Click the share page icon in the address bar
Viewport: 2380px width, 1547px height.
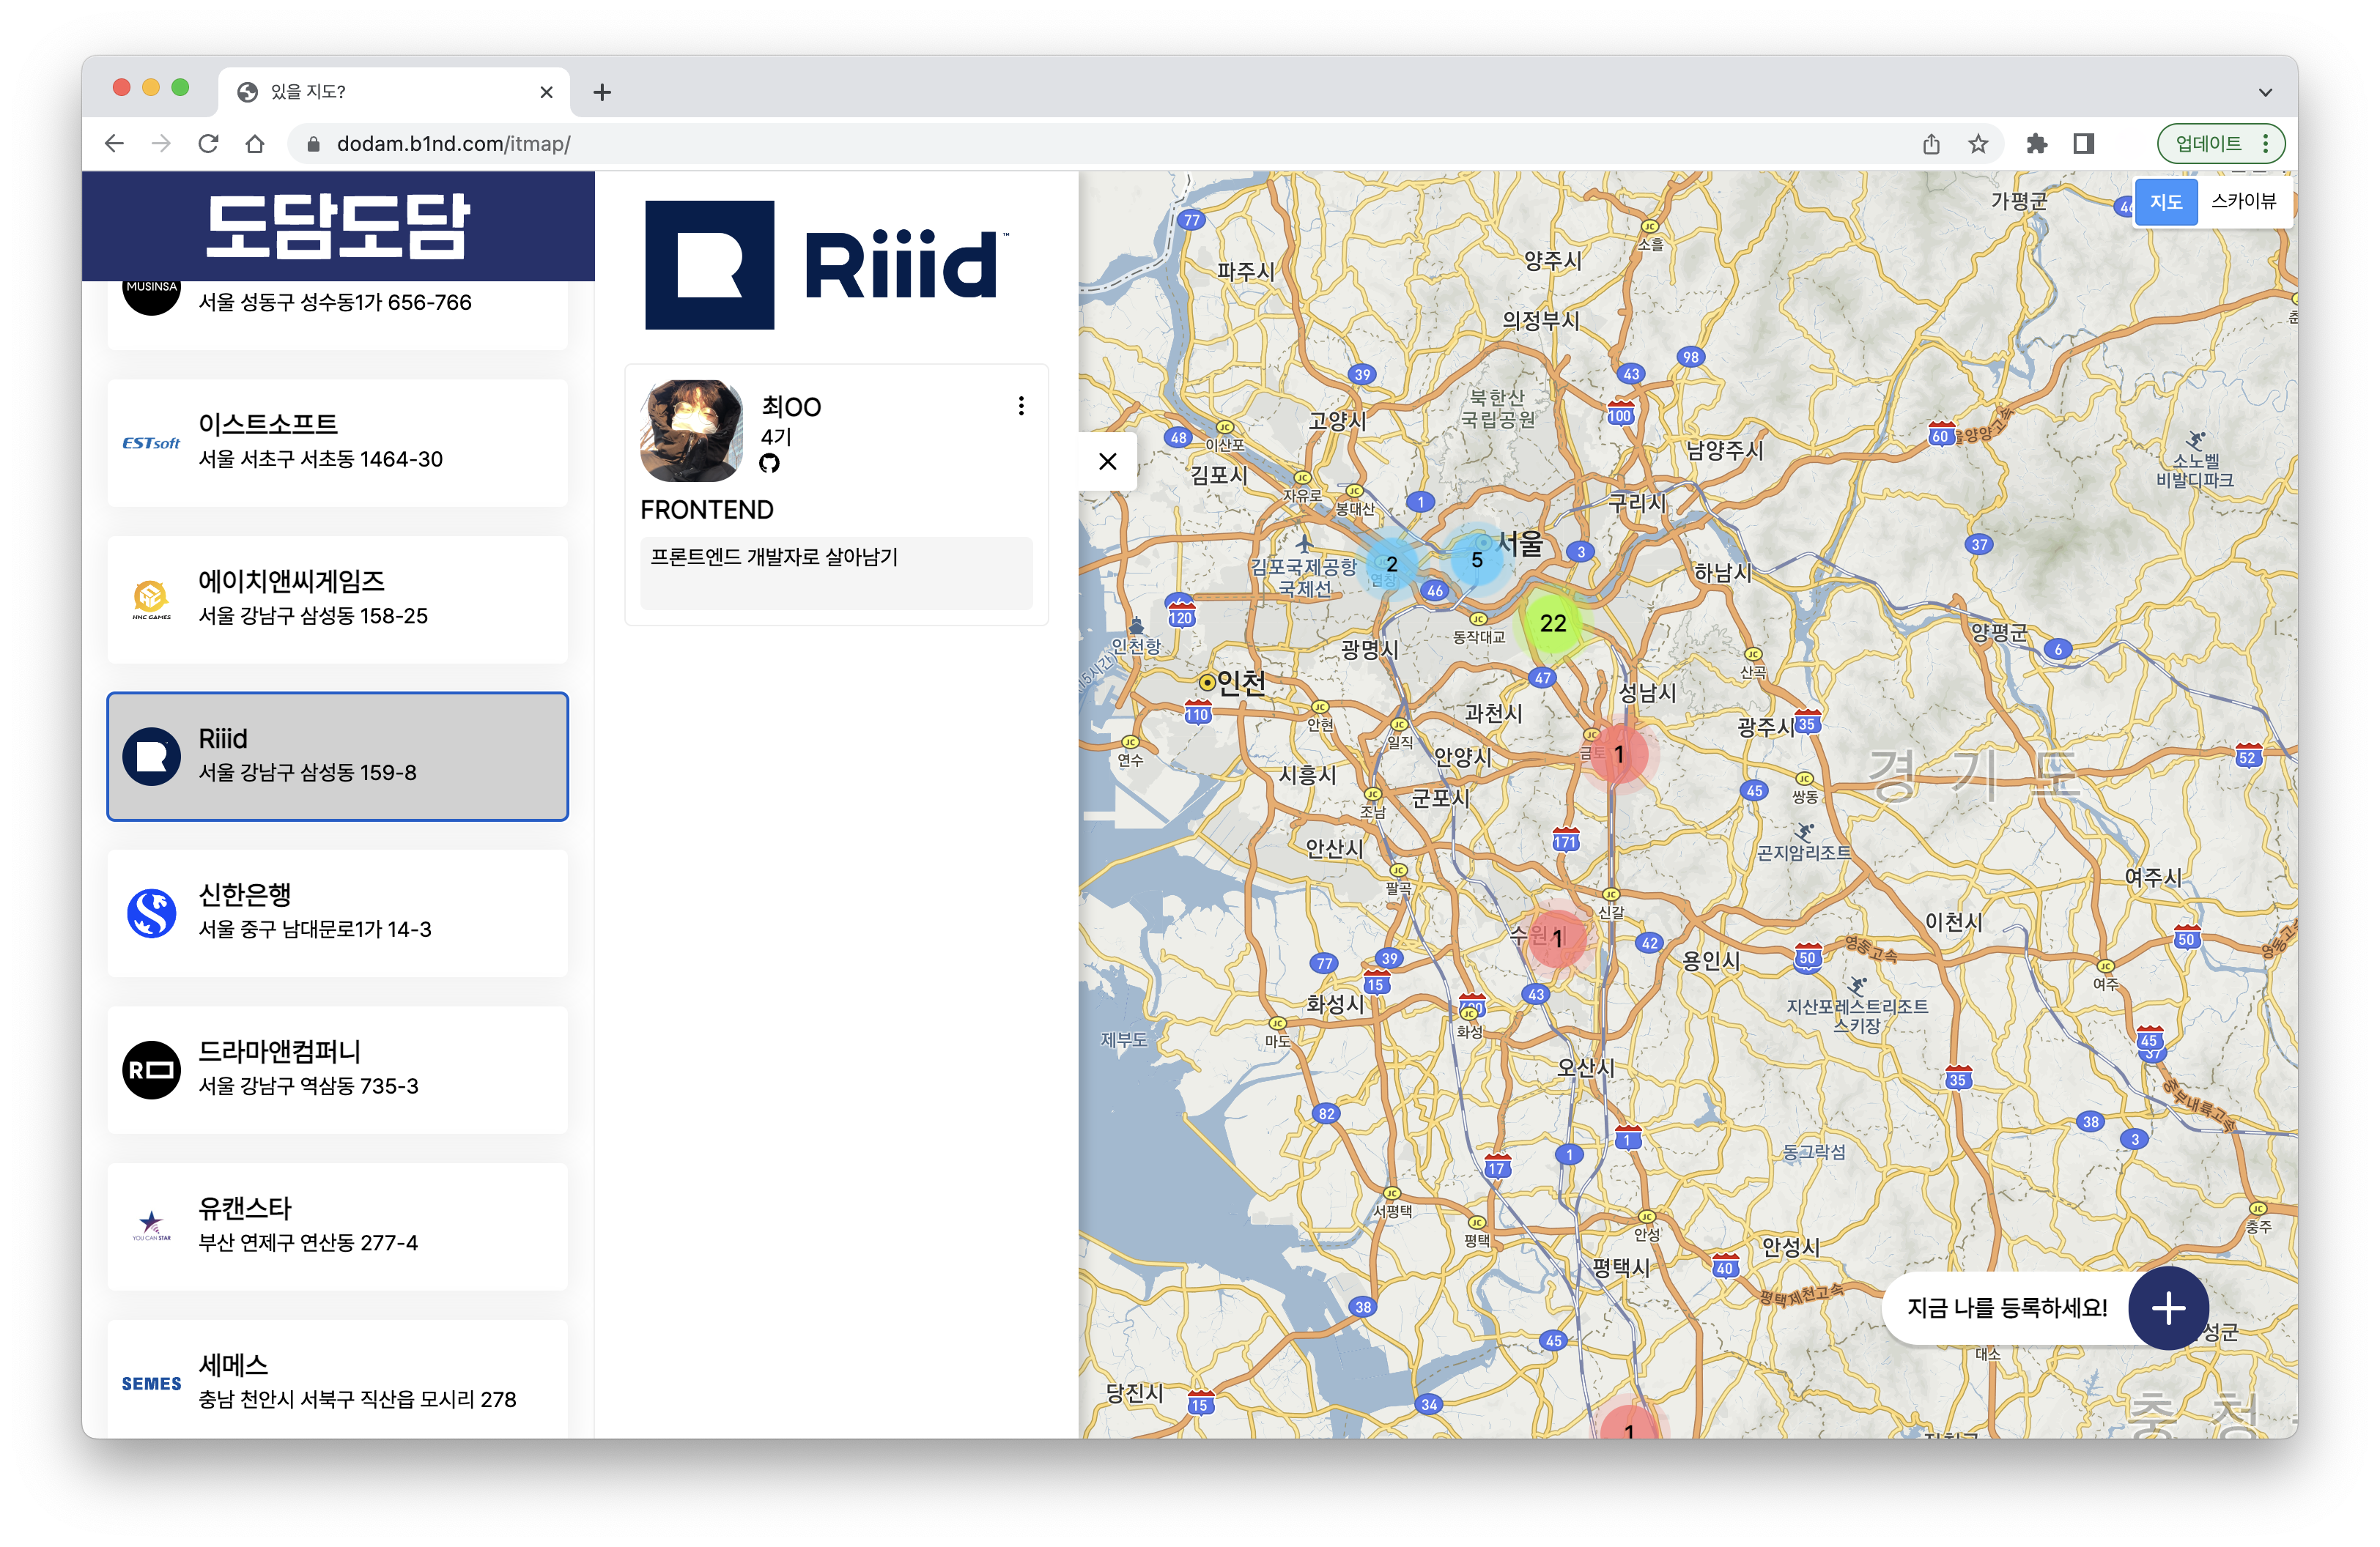1931,144
